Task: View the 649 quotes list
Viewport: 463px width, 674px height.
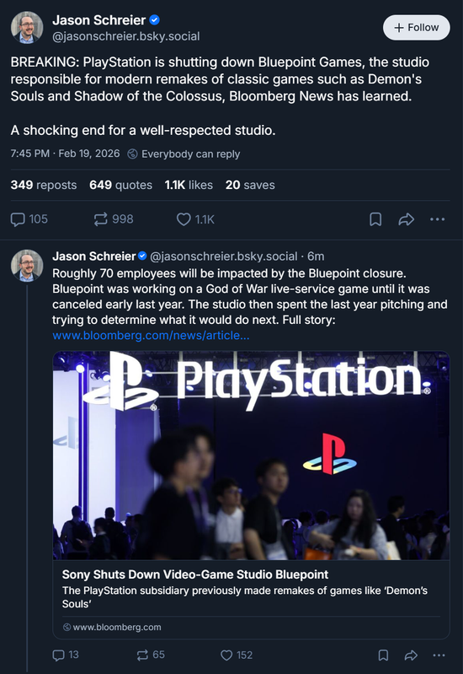Action: point(120,185)
